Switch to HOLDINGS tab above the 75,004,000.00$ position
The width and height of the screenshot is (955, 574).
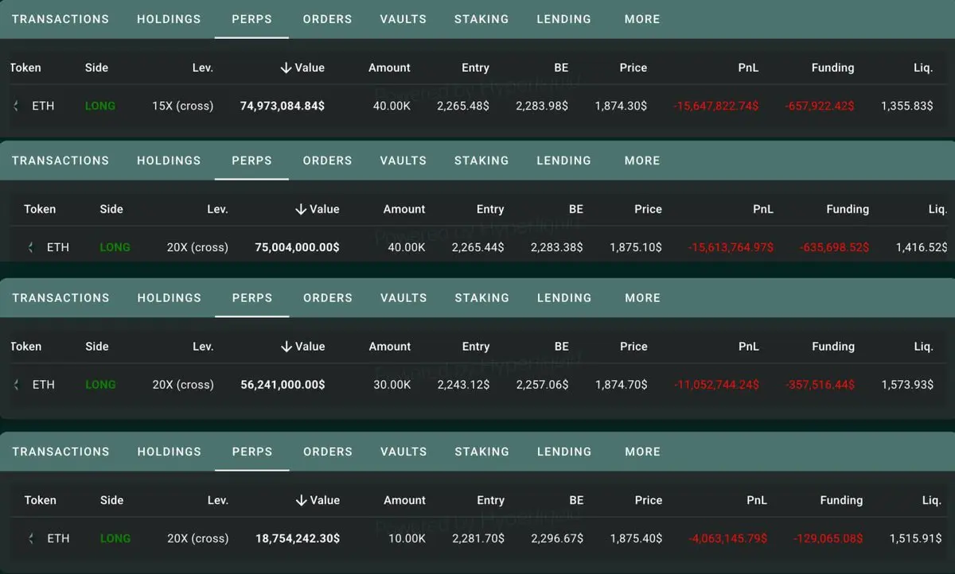tap(169, 161)
